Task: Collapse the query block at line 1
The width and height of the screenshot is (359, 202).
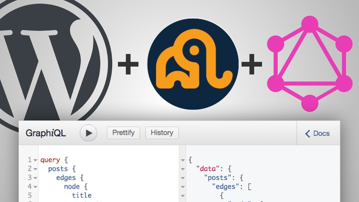Action: click(x=35, y=160)
